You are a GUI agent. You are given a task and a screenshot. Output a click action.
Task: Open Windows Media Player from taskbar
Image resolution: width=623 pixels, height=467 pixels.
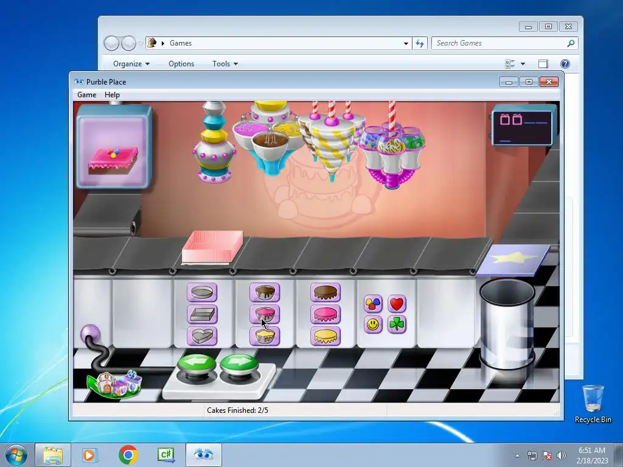89,455
